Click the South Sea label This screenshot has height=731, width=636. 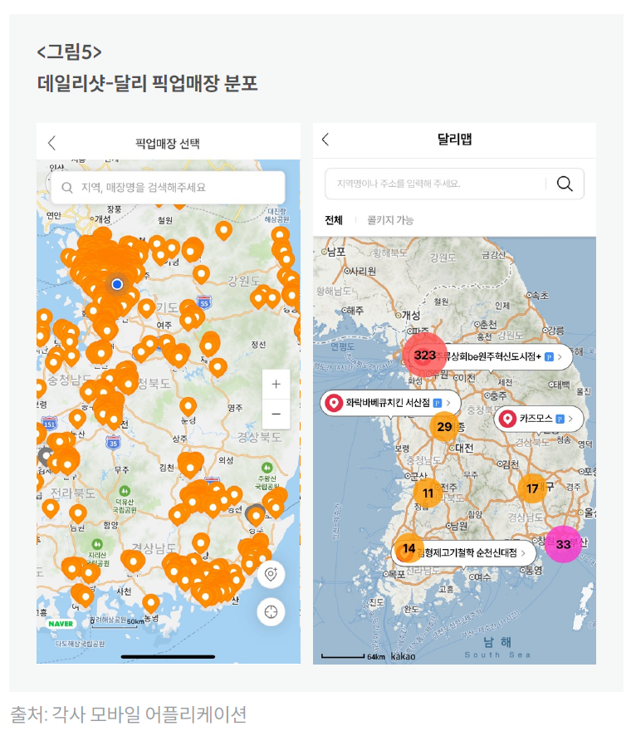pos(497,655)
